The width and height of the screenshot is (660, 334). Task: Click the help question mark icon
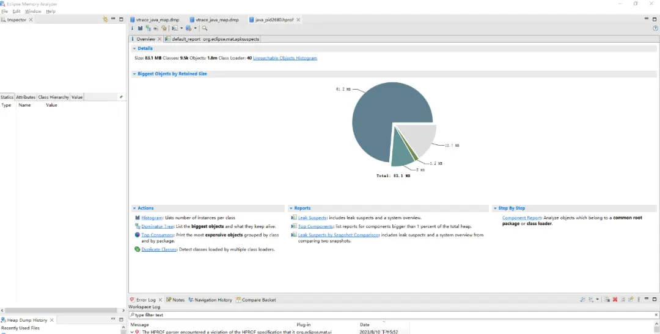655,28
